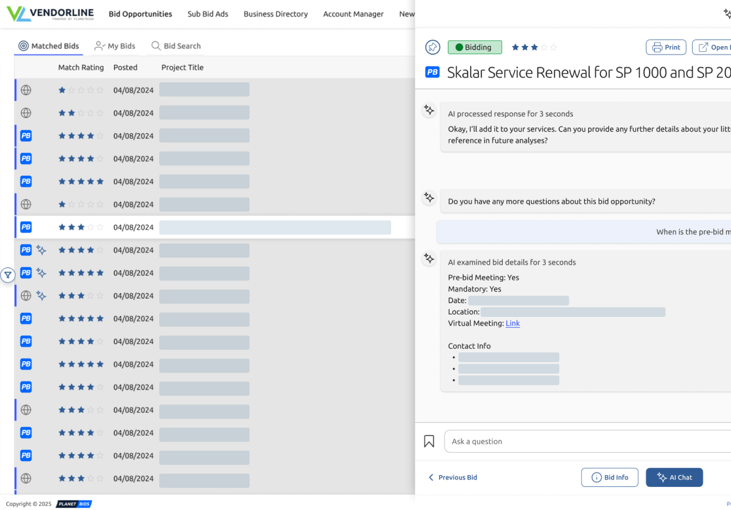
Task: Open the Account Manager menu
Action: click(353, 14)
